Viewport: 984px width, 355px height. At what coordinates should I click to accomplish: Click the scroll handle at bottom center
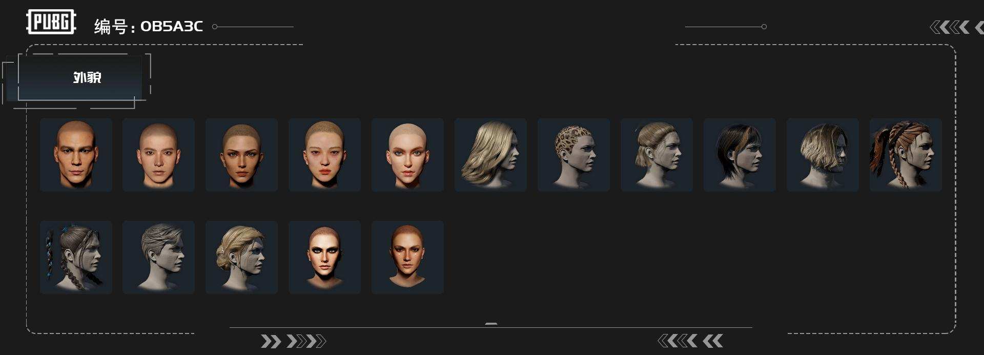[x=491, y=324]
